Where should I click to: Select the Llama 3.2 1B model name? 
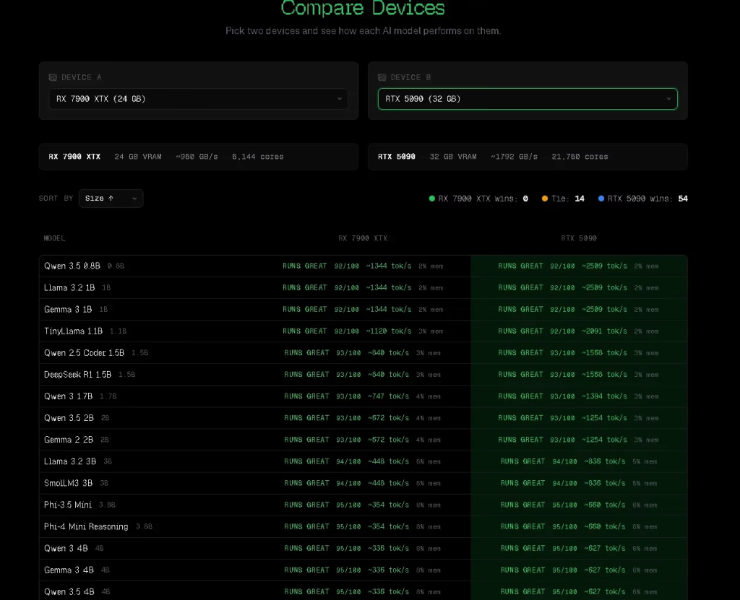pyautogui.click(x=71, y=287)
